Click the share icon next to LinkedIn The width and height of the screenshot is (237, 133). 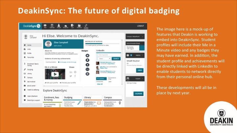tap(75, 72)
